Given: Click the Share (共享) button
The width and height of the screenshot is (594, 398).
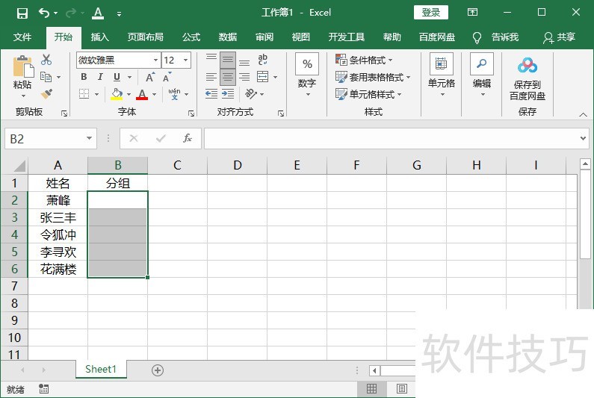Looking at the screenshot, I should (x=560, y=37).
